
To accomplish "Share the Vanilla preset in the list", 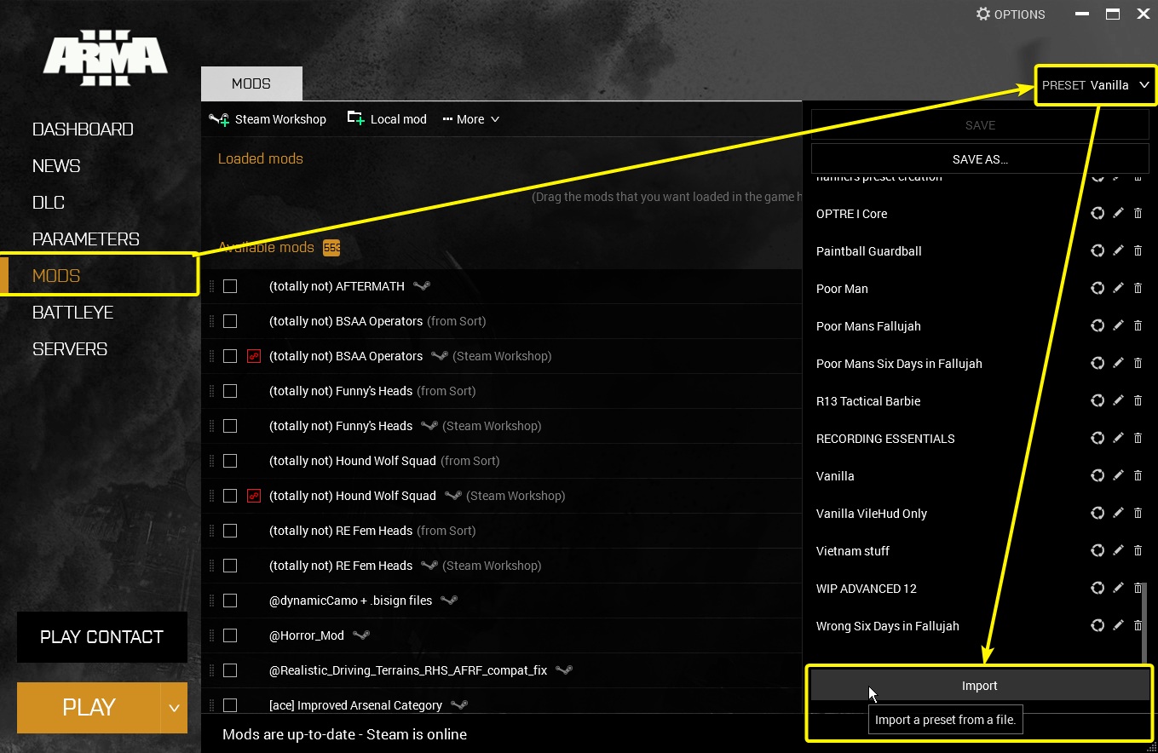I will [1098, 475].
